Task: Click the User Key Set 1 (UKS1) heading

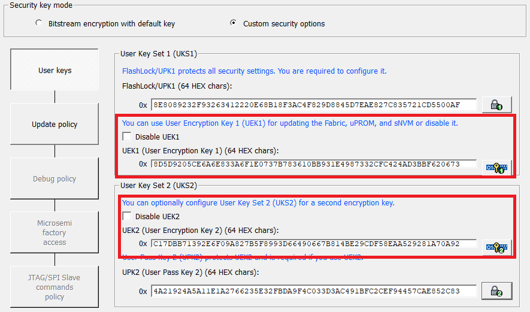Action: click(159, 54)
